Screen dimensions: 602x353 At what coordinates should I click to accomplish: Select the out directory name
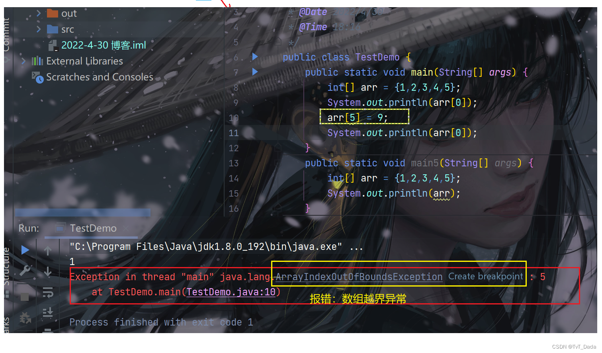click(x=69, y=14)
